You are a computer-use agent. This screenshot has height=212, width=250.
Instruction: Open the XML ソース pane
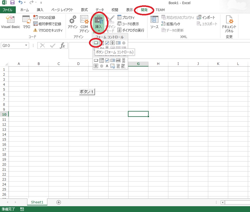155,22
